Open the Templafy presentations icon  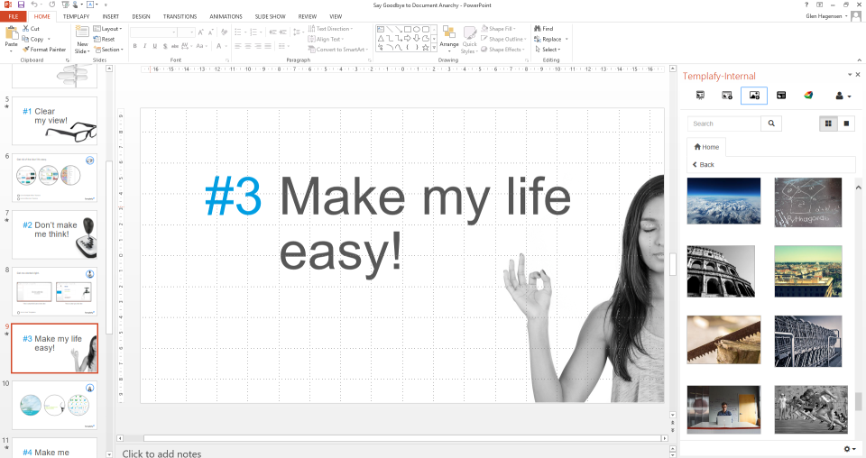pos(700,96)
